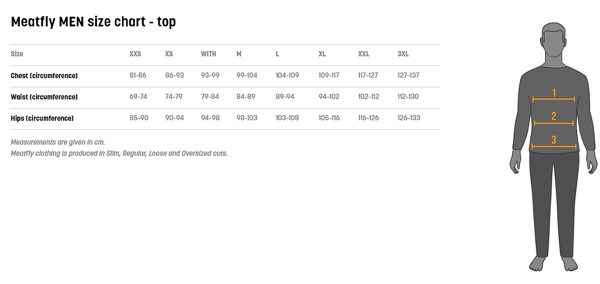Click the head of the man figure
600x284 pixels.
pyautogui.click(x=553, y=41)
